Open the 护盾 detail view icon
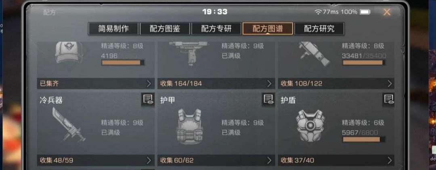The width and height of the screenshot is (436, 170). (388, 100)
